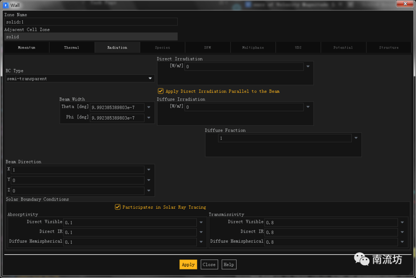Image resolution: width=416 pixels, height=278 pixels.
Task: Open the Theta beam width dropdown arrow
Action: pos(149,107)
